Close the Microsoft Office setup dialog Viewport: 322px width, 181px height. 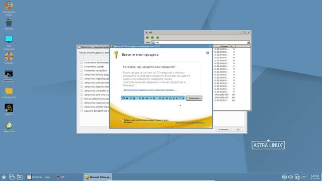coord(210,46)
